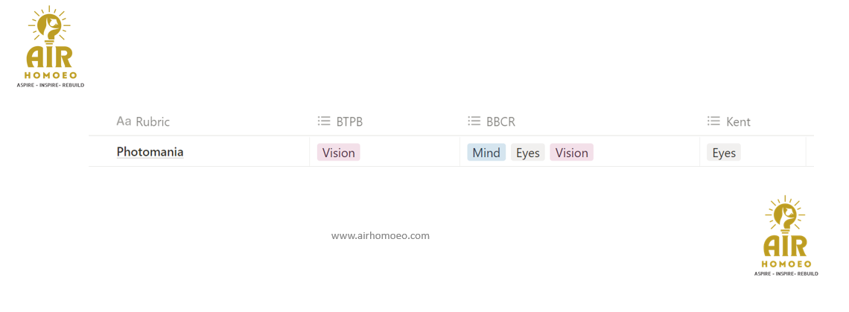Click the Vision tag in BTPB column
849x312 pixels.
pyautogui.click(x=338, y=153)
